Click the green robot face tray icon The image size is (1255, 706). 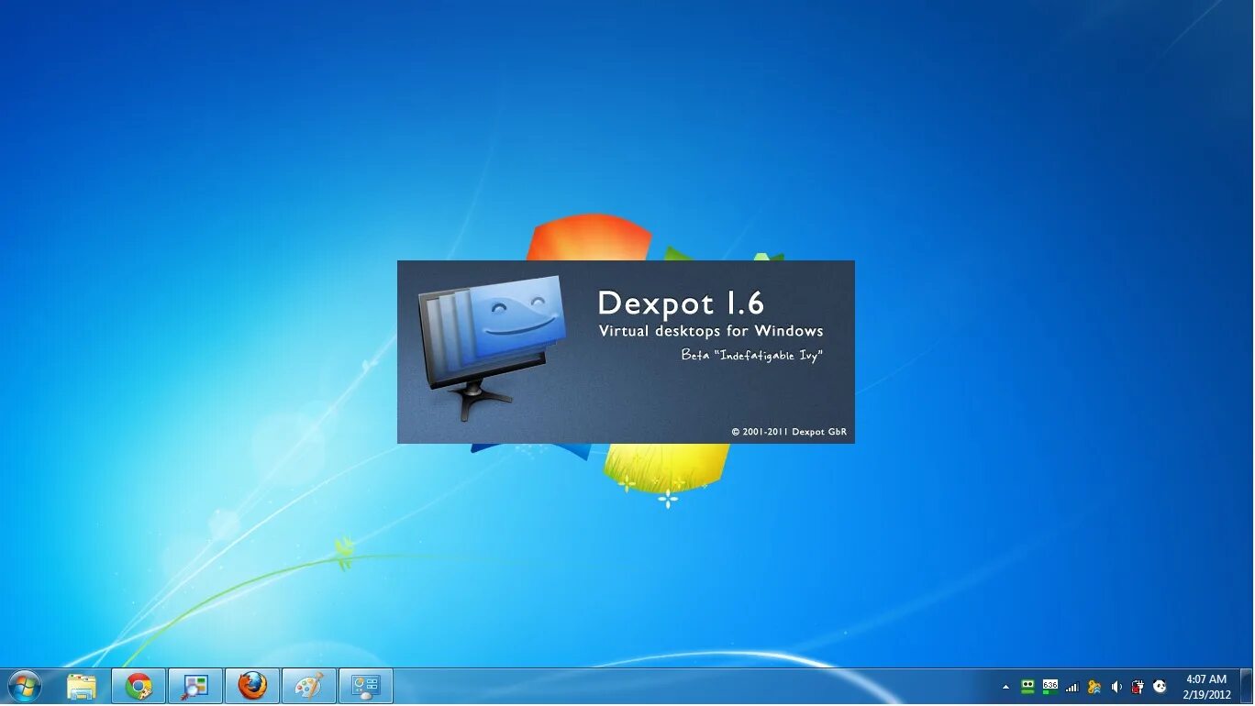pyautogui.click(x=1028, y=686)
